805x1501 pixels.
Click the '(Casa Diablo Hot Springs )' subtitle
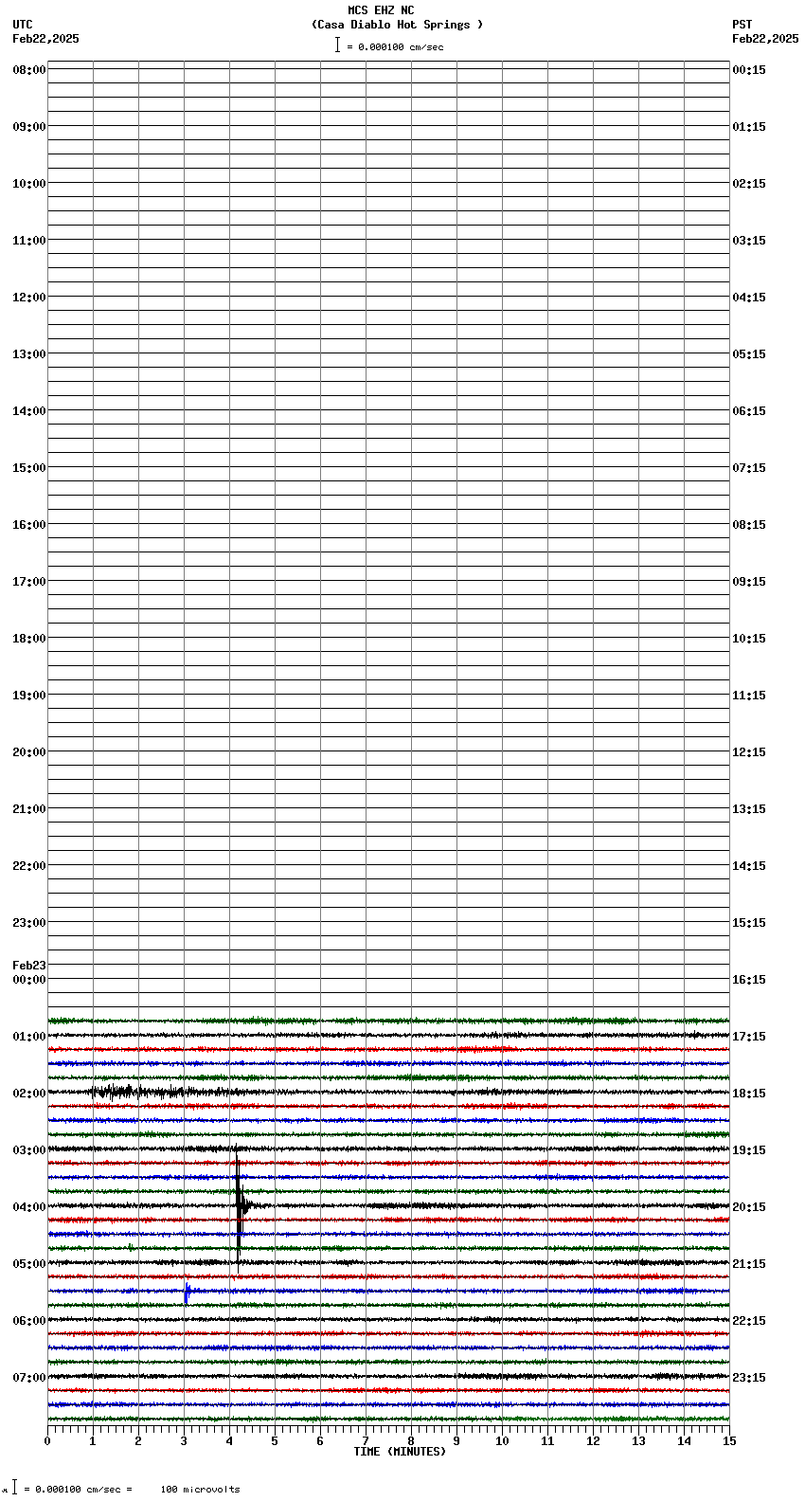397,25
